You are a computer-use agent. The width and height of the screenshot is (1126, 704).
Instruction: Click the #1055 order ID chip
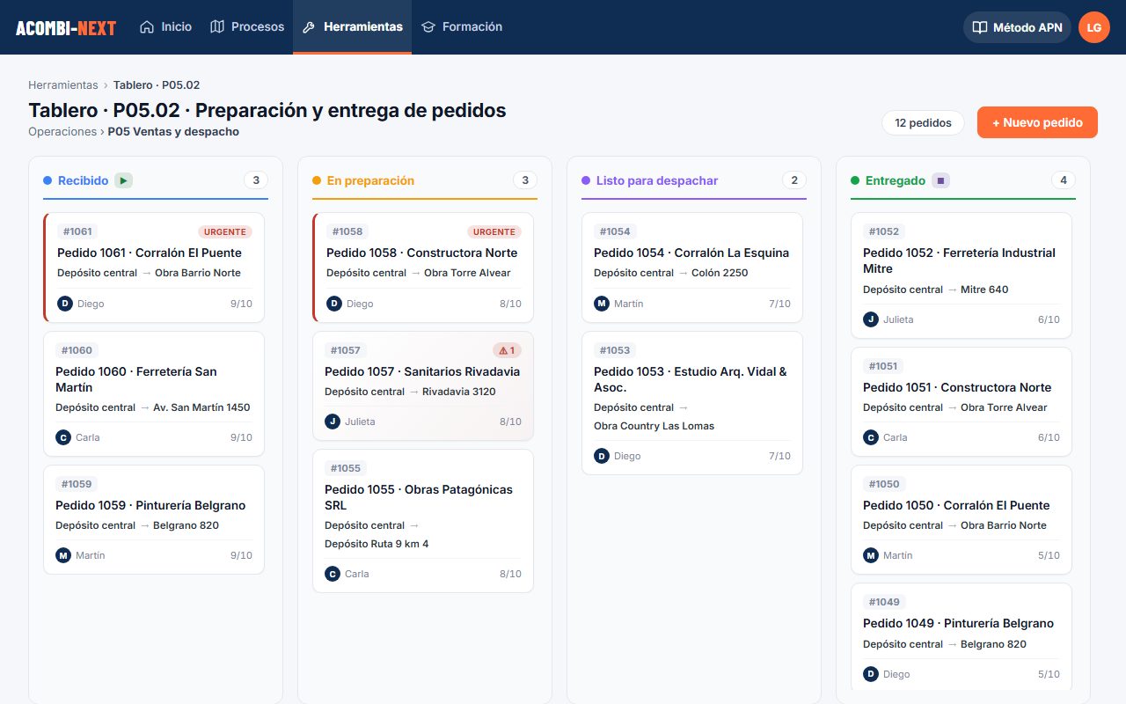point(346,468)
